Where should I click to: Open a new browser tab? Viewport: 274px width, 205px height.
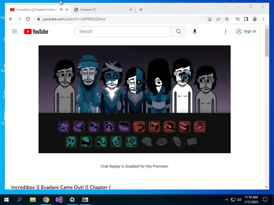[x=141, y=10]
